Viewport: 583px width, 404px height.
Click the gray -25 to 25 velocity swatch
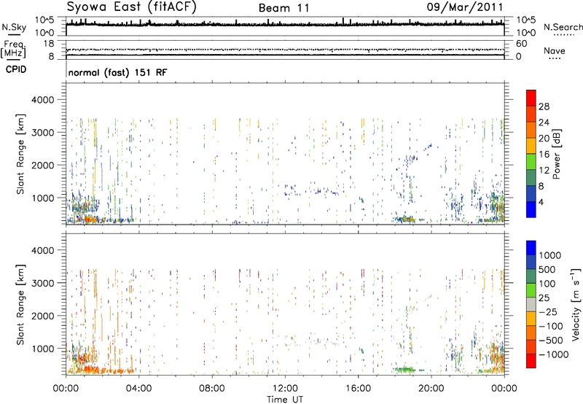coord(531,304)
